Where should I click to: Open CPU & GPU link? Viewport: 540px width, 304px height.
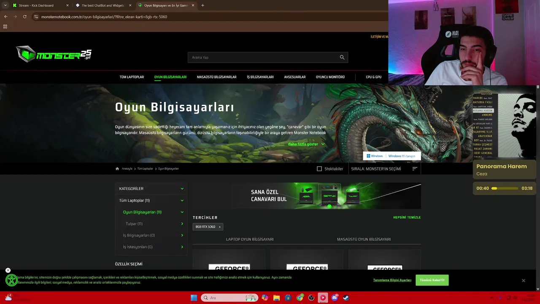(x=373, y=77)
